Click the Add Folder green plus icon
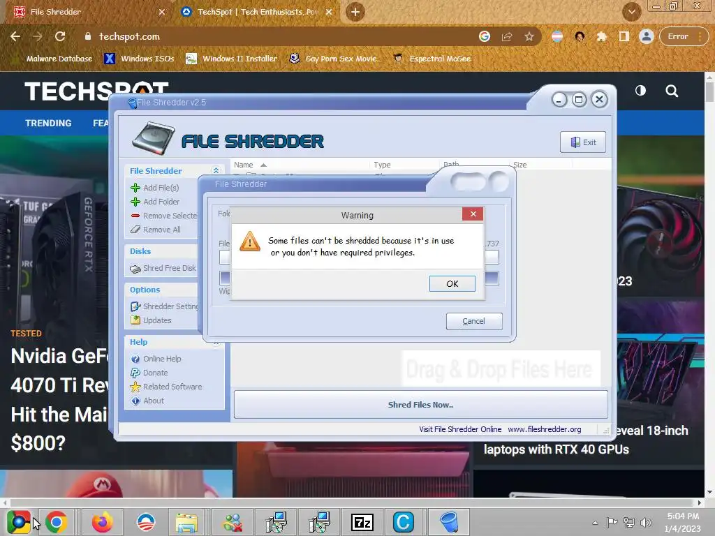This screenshot has height=536, width=715. pos(135,202)
